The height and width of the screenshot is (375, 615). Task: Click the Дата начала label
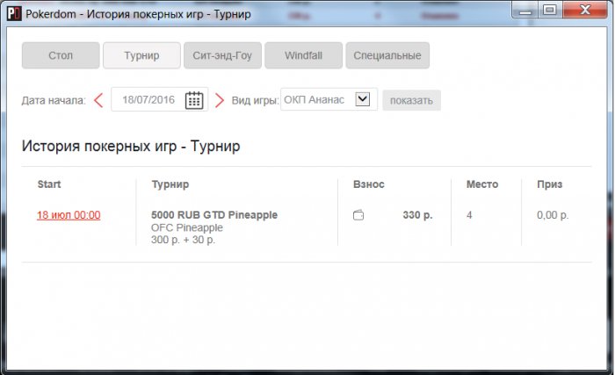point(54,100)
